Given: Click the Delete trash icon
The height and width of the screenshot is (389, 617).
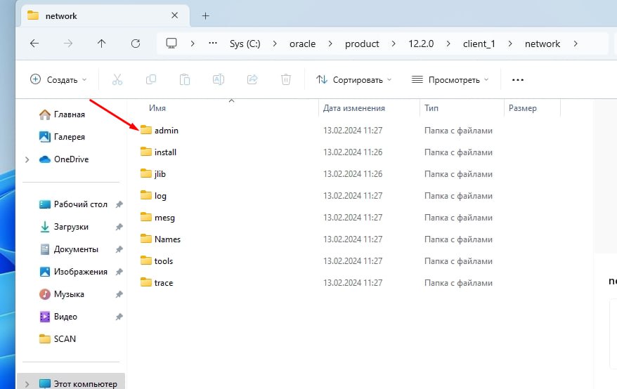Looking at the screenshot, I should pyautogui.click(x=286, y=80).
